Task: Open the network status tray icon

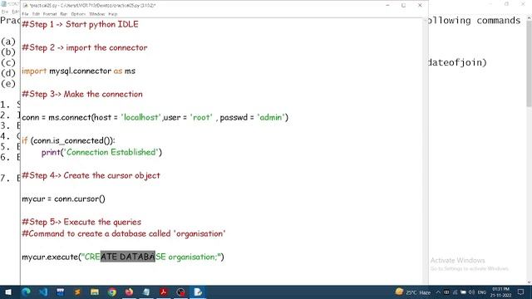Action: pos(455,292)
